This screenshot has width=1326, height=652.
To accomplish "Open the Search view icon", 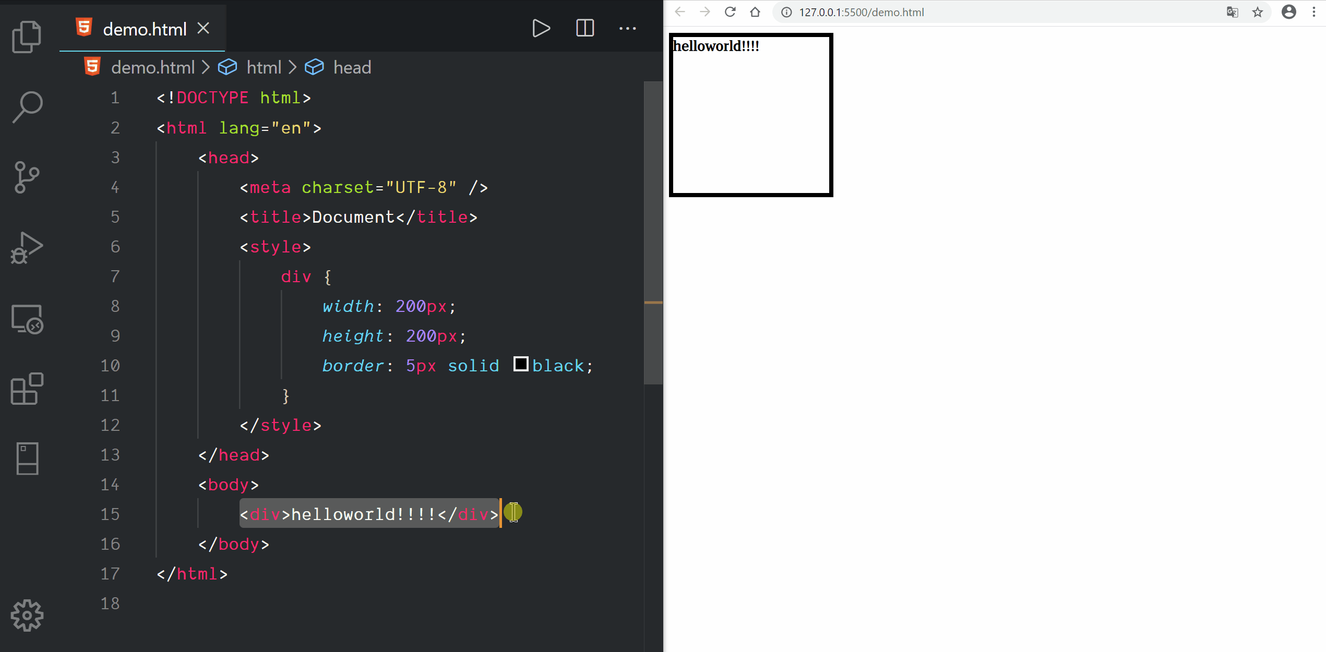I will 27,107.
